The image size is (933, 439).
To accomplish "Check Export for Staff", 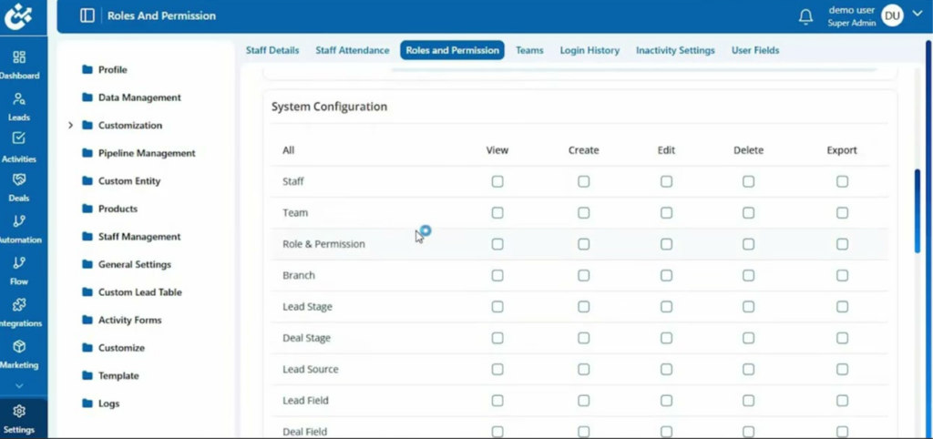I will click(842, 181).
